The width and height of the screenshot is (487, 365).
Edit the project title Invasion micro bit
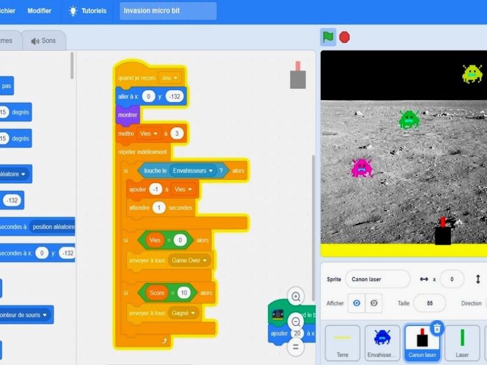[x=168, y=11]
